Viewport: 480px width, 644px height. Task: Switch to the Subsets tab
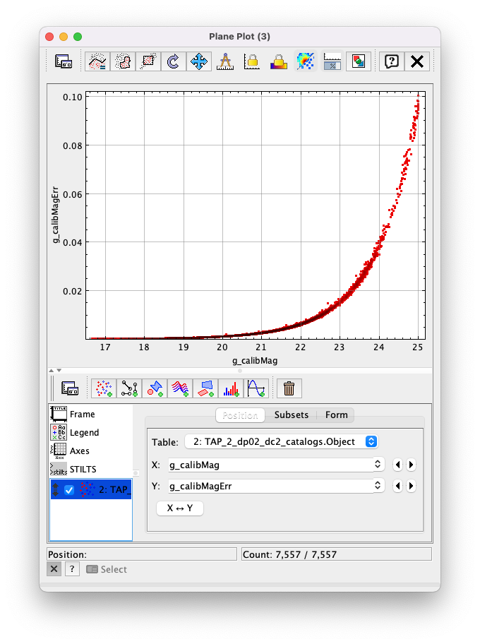click(x=291, y=415)
